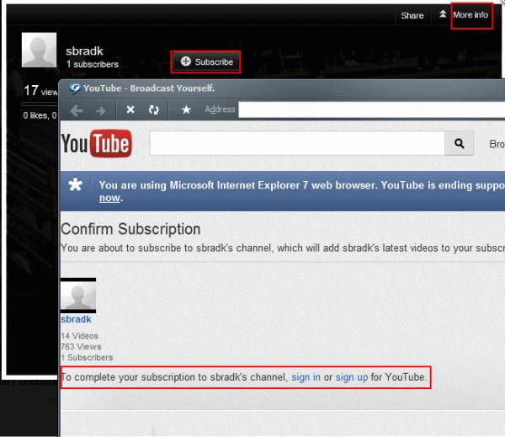The image size is (505, 437).
Task: Click the Share button
Action: click(x=412, y=15)
